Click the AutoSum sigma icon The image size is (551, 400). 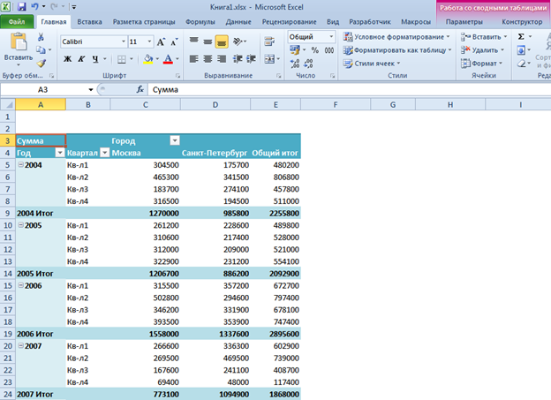tap(520, 37)
